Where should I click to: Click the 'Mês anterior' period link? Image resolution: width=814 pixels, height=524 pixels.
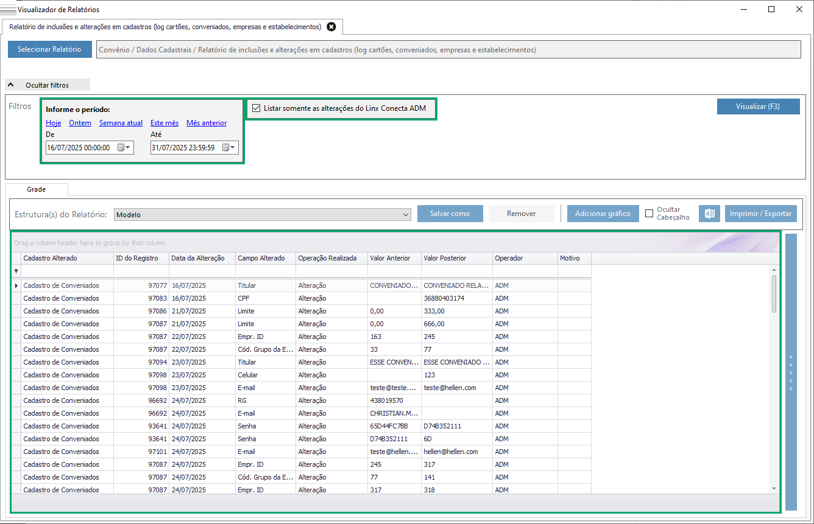point(207,123)
